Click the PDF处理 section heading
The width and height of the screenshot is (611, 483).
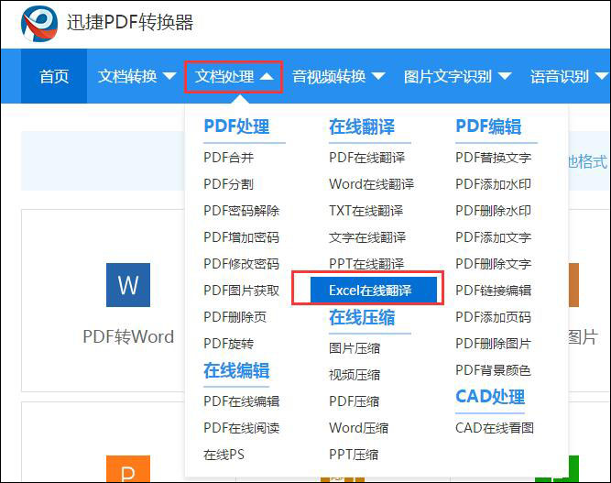click(236, 126)
